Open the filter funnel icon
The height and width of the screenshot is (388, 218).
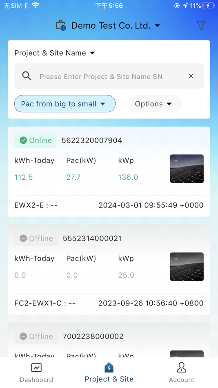[201, 25]
